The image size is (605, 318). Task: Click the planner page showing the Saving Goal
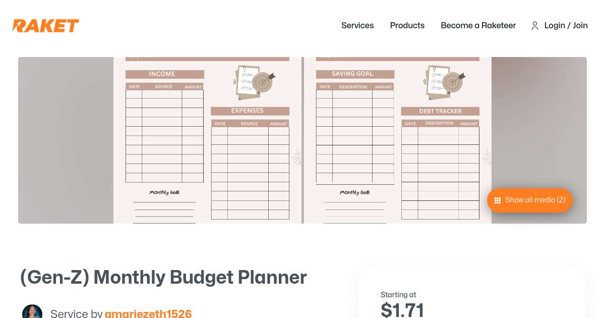[354, 126]
